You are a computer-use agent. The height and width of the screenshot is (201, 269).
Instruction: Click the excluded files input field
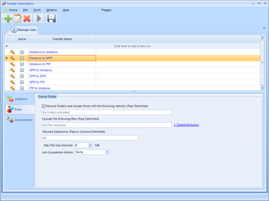point(107,125)
